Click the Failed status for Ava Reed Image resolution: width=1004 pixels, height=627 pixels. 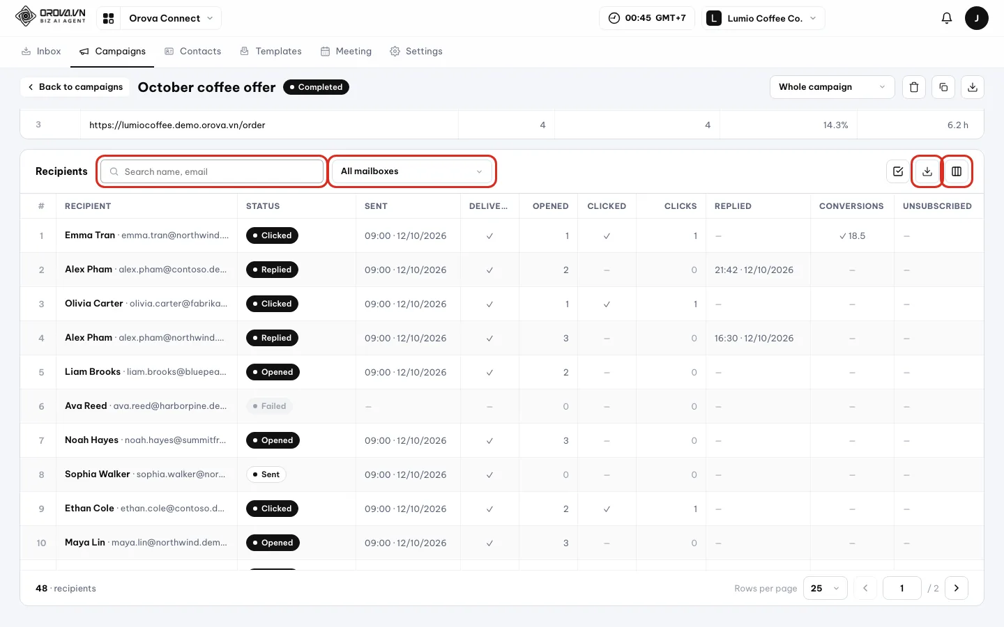[269, 406]
